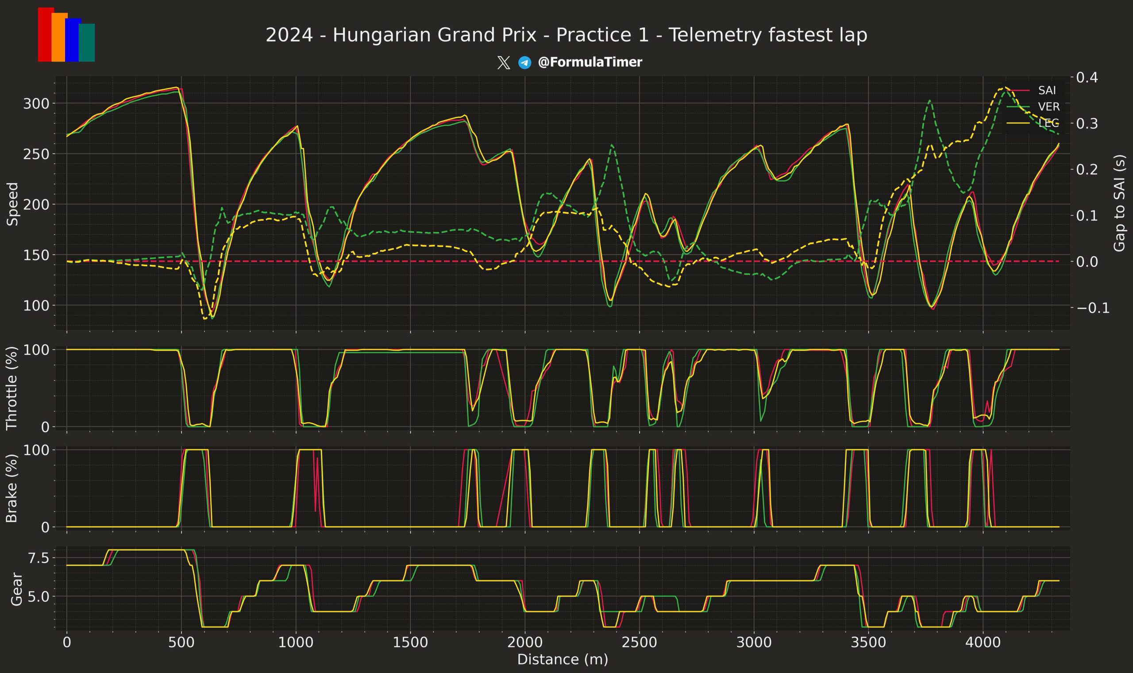Select the LEC legend entry
Screen dimensions: 1133x673
[x=1049, y=123]
